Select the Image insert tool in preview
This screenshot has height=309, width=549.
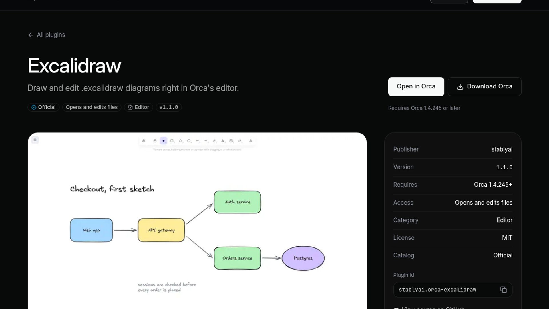231,141
